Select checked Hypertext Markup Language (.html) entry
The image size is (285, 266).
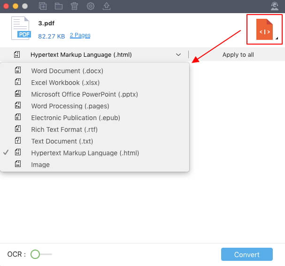pos(94,153)
